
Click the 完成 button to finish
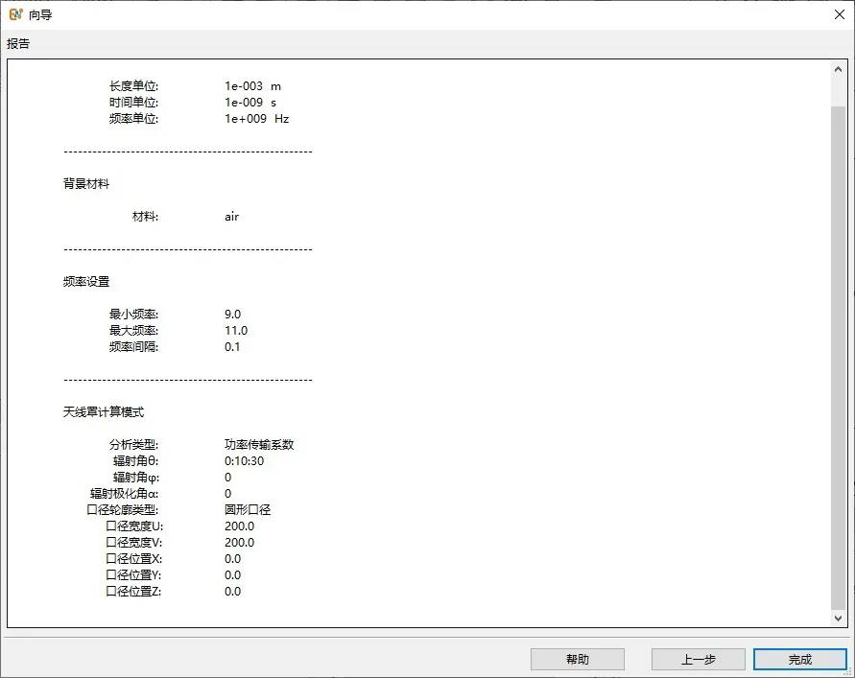tap(799, 660)
